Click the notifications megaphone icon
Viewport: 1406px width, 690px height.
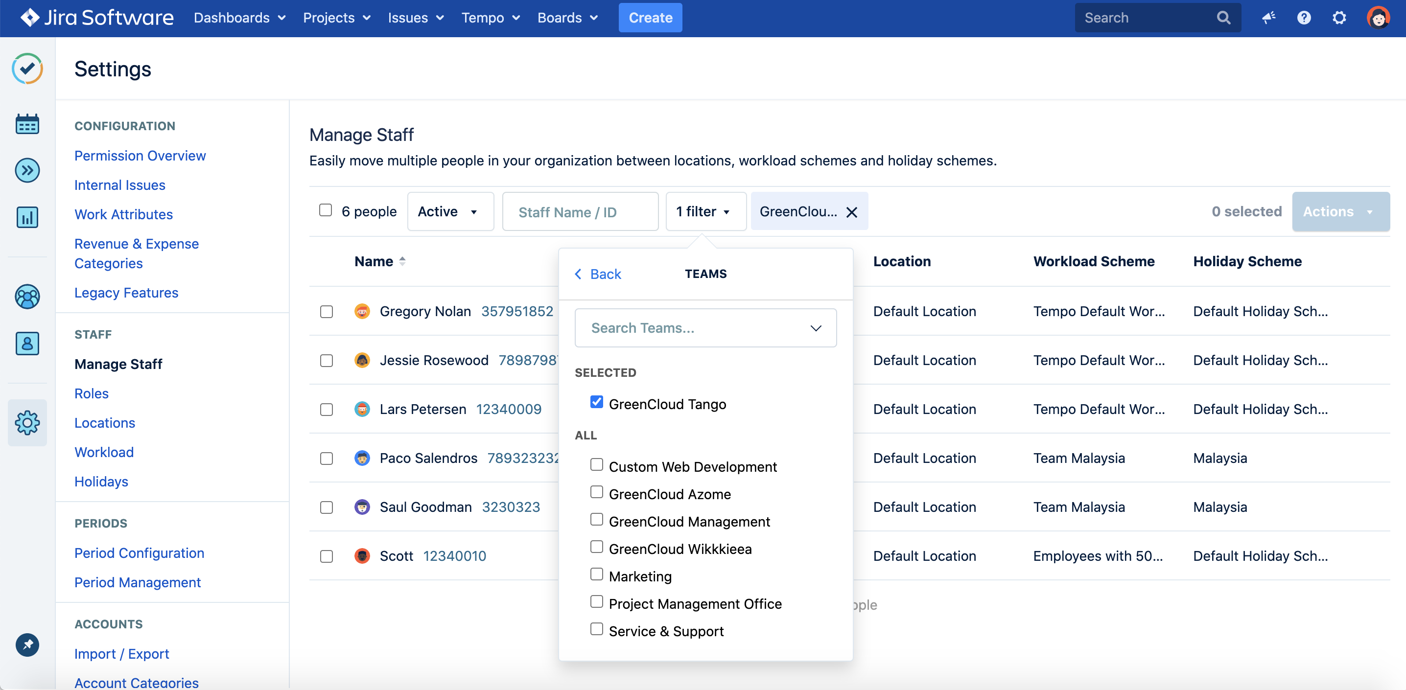click(x=1268, y=18)
